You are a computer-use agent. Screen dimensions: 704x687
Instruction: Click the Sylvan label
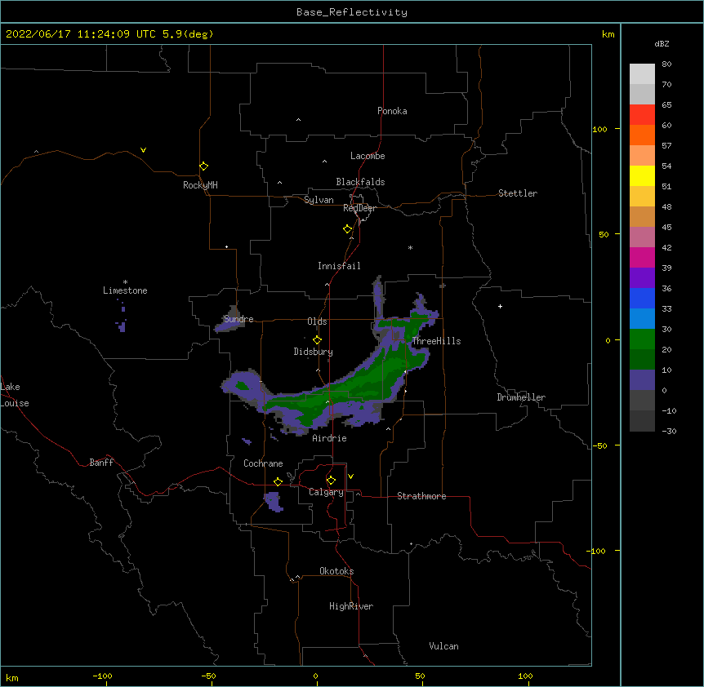click(x=319, y=200)
